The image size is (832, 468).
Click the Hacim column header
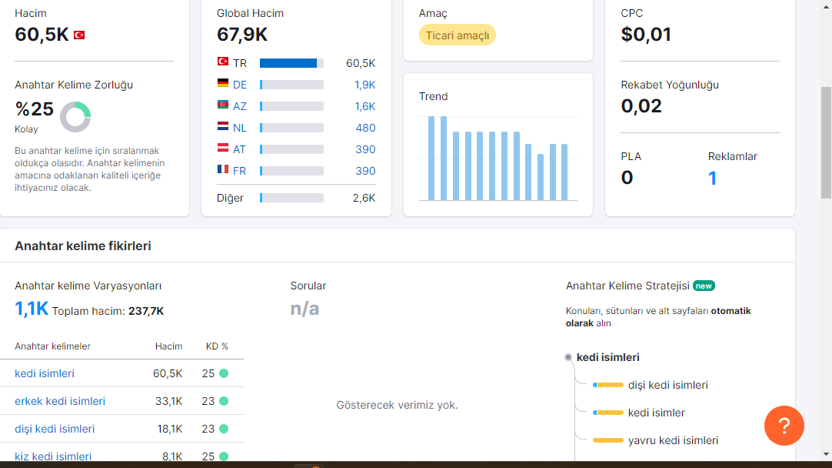[x=168, y=346]
